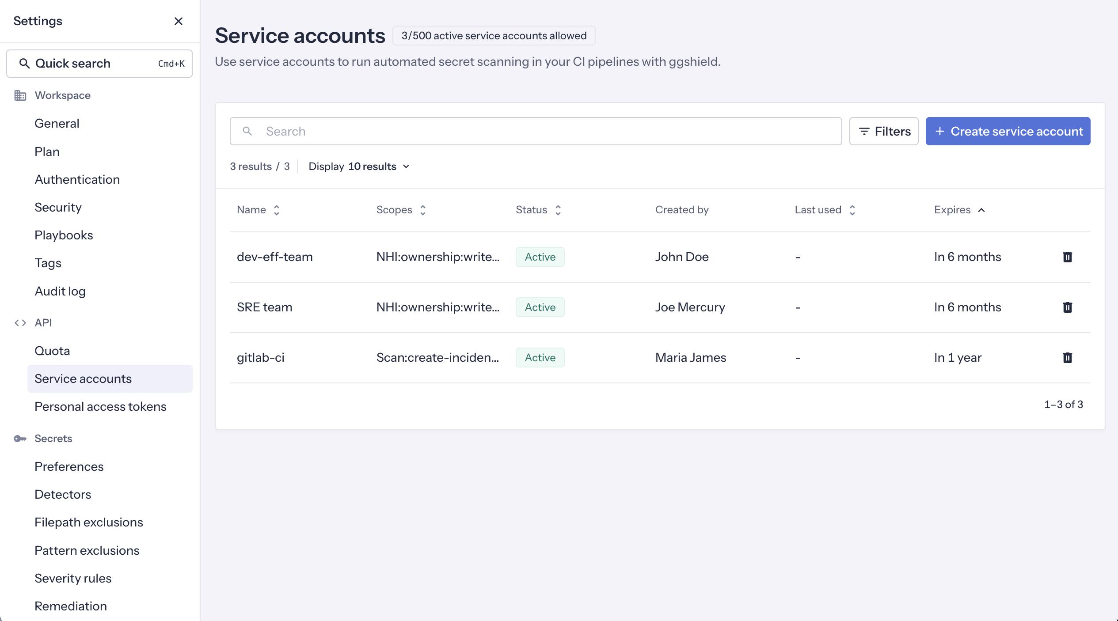The width and height of the screenshot is (1118, 621).
Task: Navigate to Severity rules
Action: tap(73, 578)
